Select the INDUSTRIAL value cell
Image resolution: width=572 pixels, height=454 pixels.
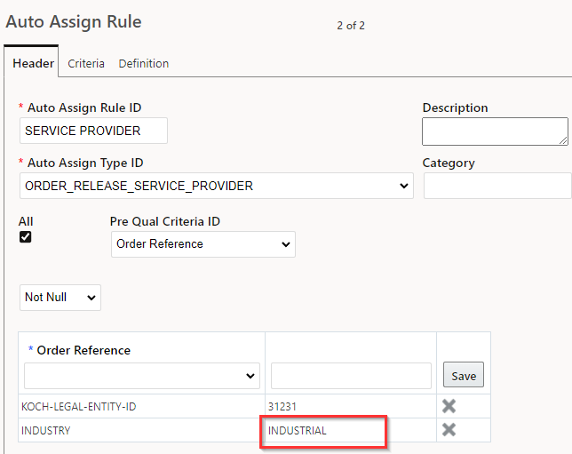[351, 430]
